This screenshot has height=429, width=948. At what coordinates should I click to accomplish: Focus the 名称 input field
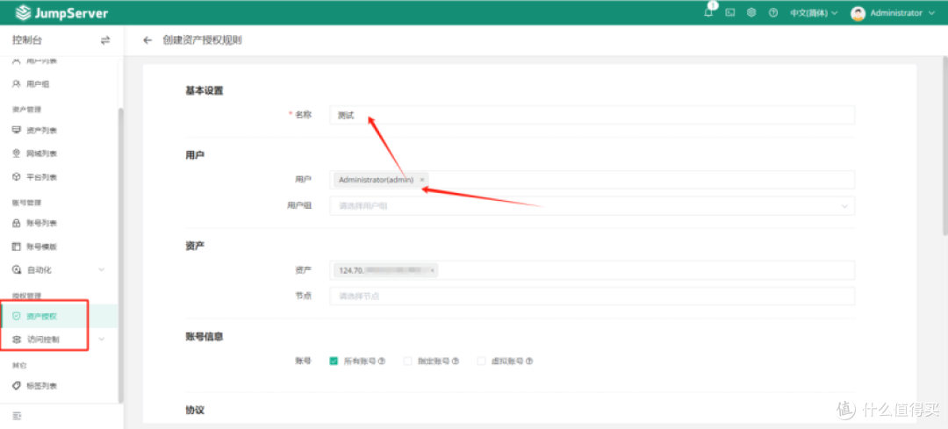pyautogui.click(x=592, y=116)
